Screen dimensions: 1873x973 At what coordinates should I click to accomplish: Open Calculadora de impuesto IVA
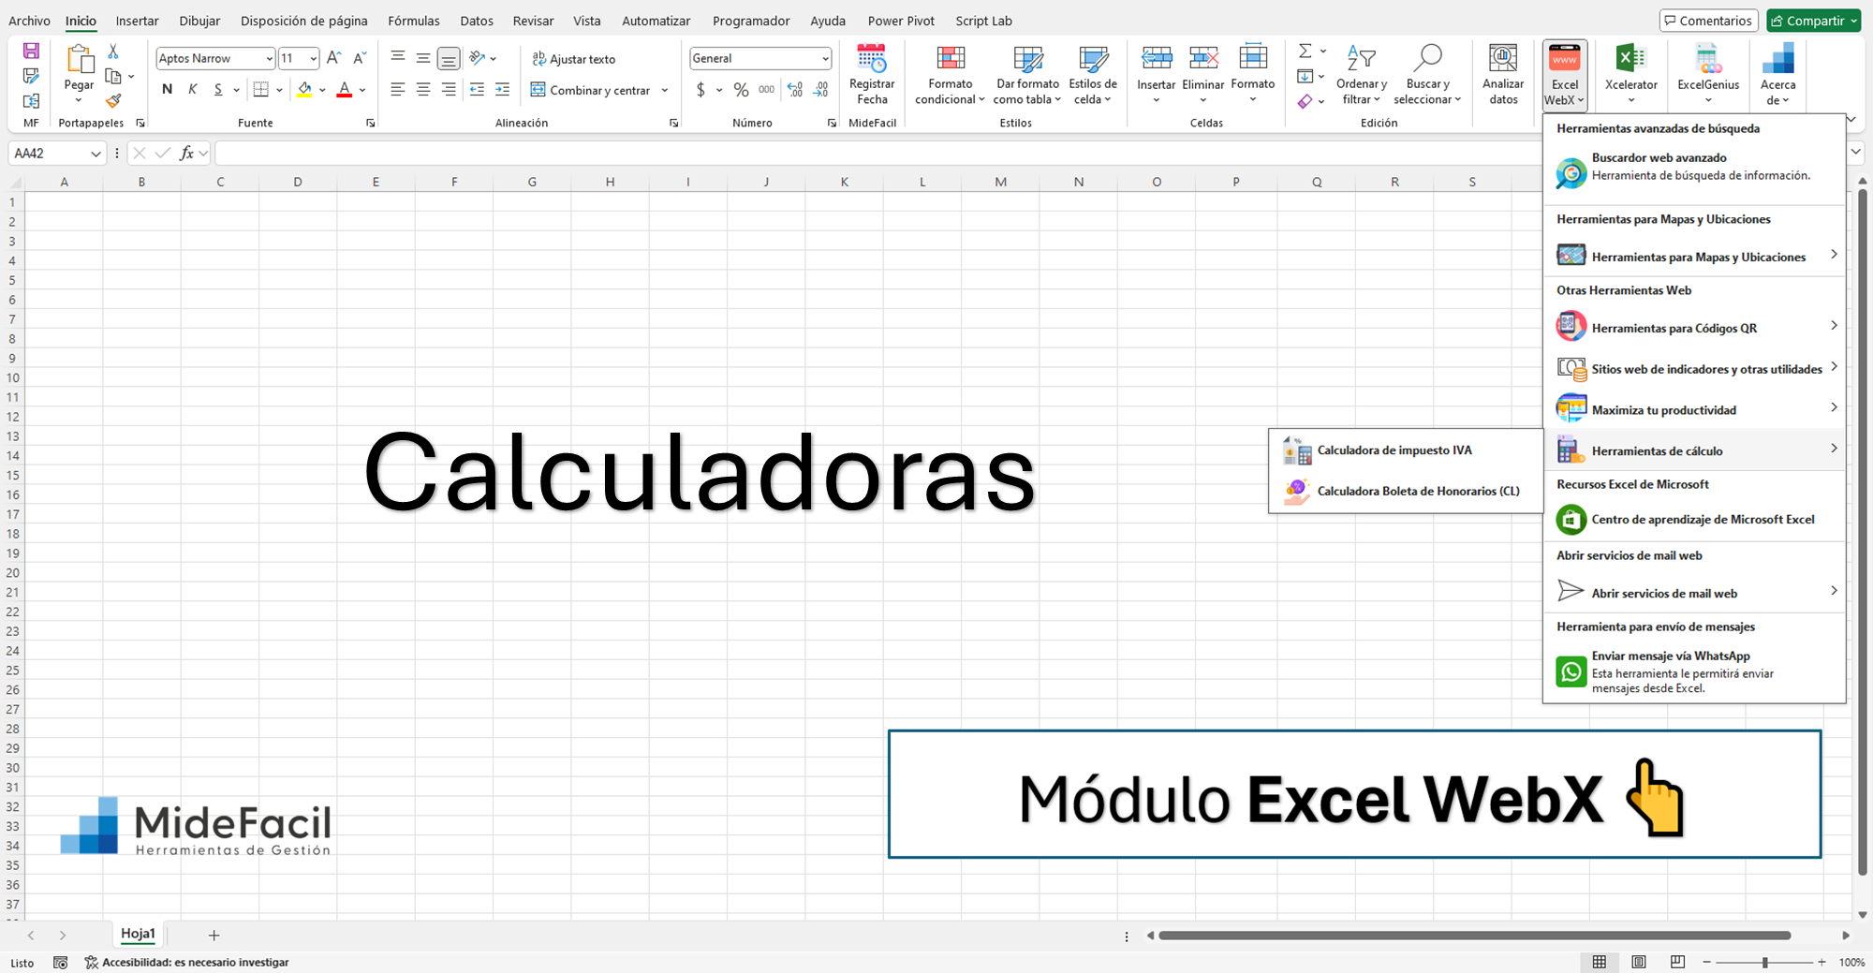[1406, 450]
